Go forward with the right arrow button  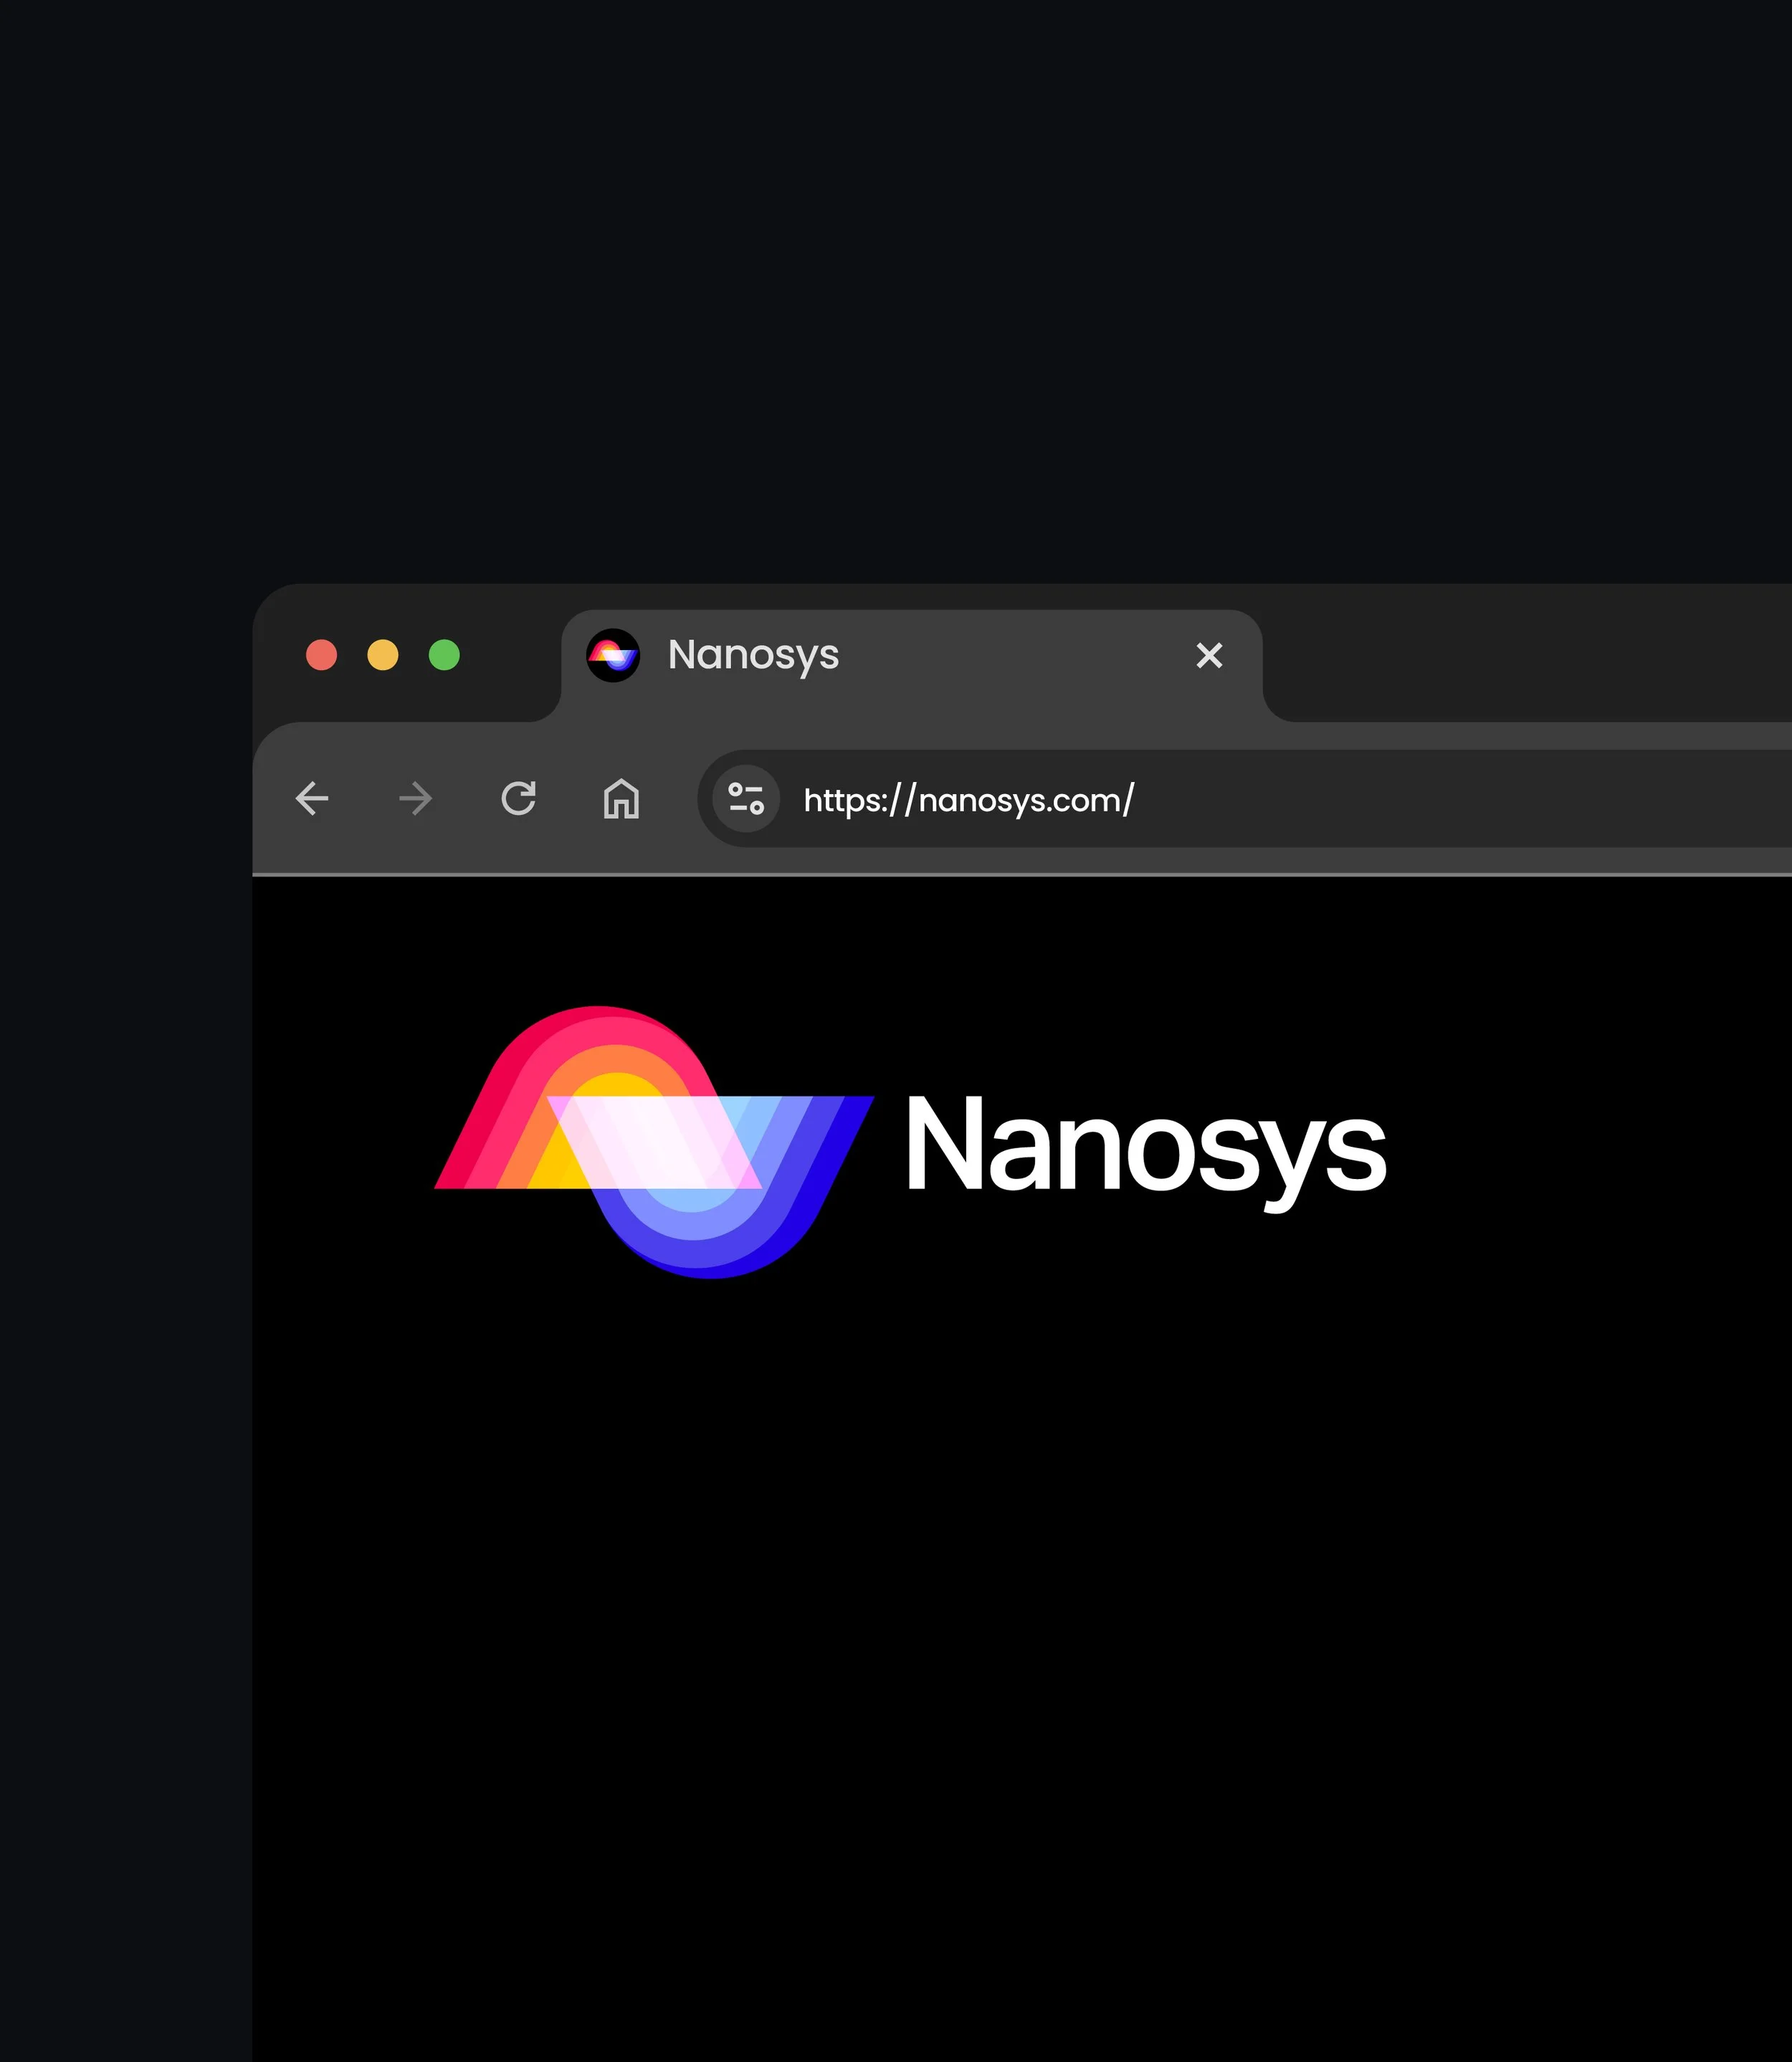coord(415,799)
